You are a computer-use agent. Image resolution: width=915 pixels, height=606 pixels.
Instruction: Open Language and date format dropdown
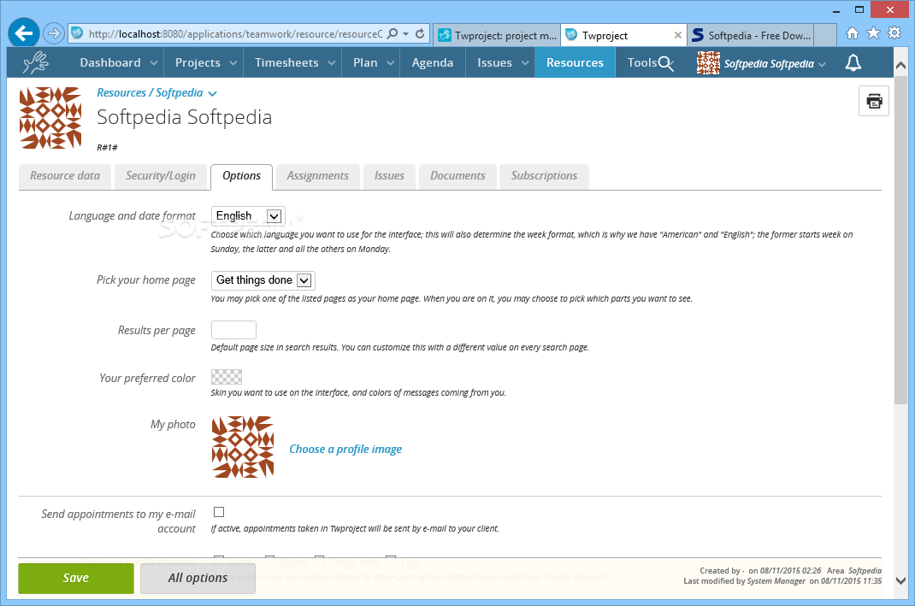248,215
